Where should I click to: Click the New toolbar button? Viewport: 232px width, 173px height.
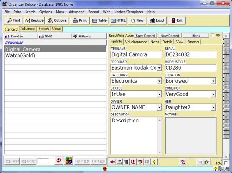point(137,20)
